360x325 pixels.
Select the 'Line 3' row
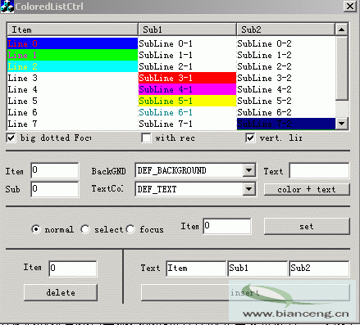72,78
